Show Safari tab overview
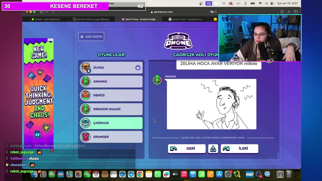 296,12
